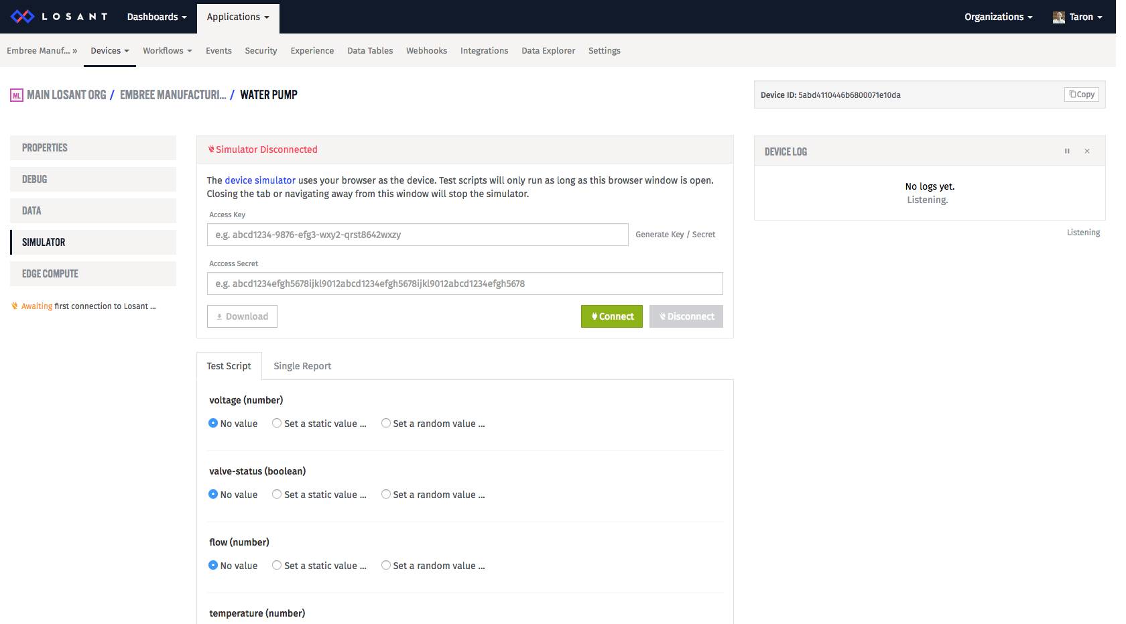This screenshot has width=1126, height=624.
Task: Follow the device simulator link
Action: tap(260, 180)
